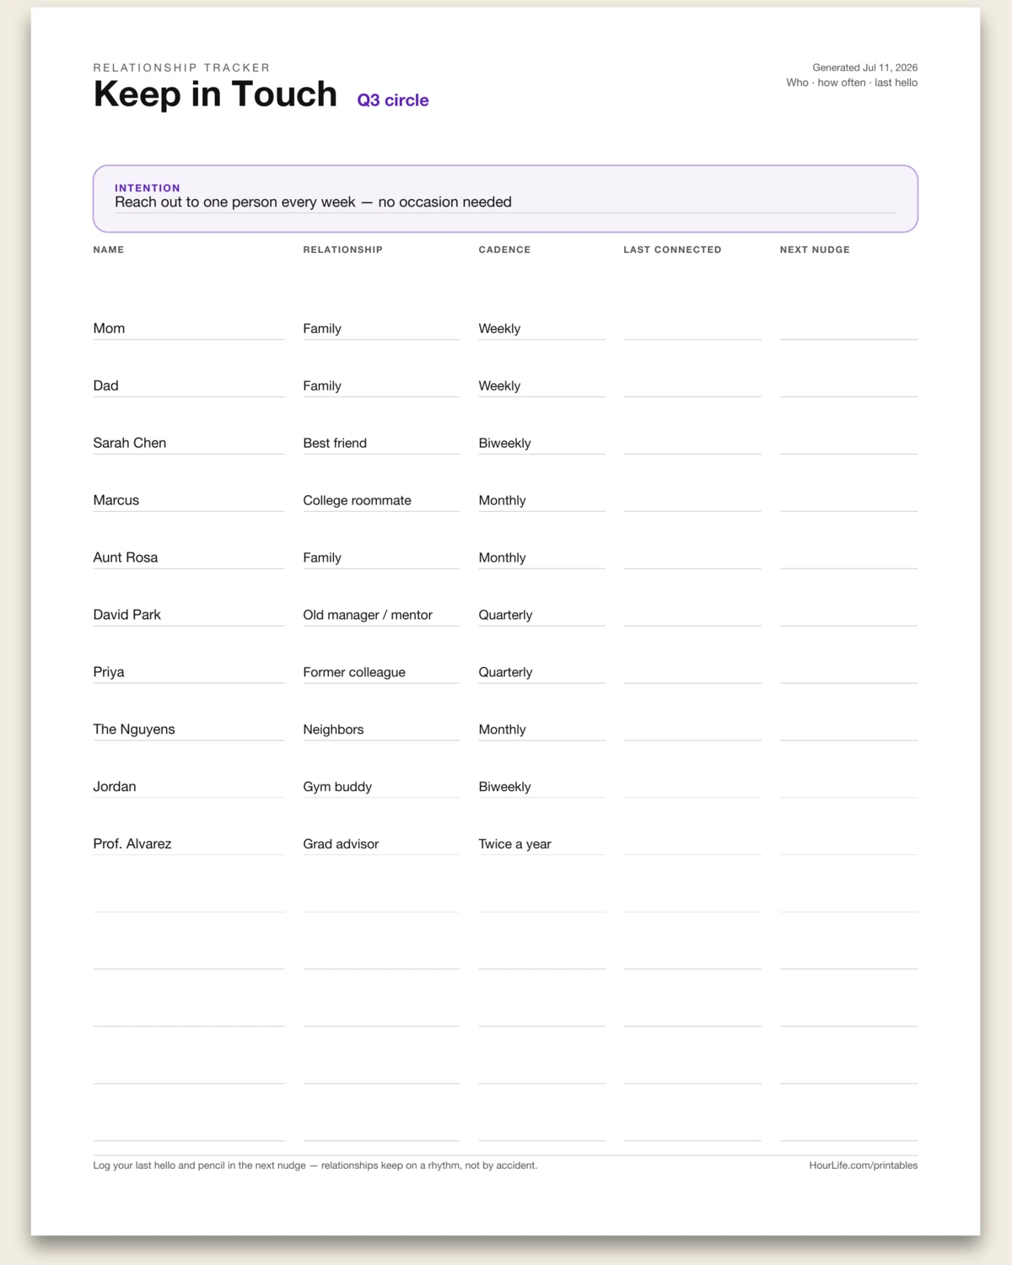The height and width of the screenshot is (1265, 1012).
Task: Select the name 'David Park'
Action: (127, 616)
